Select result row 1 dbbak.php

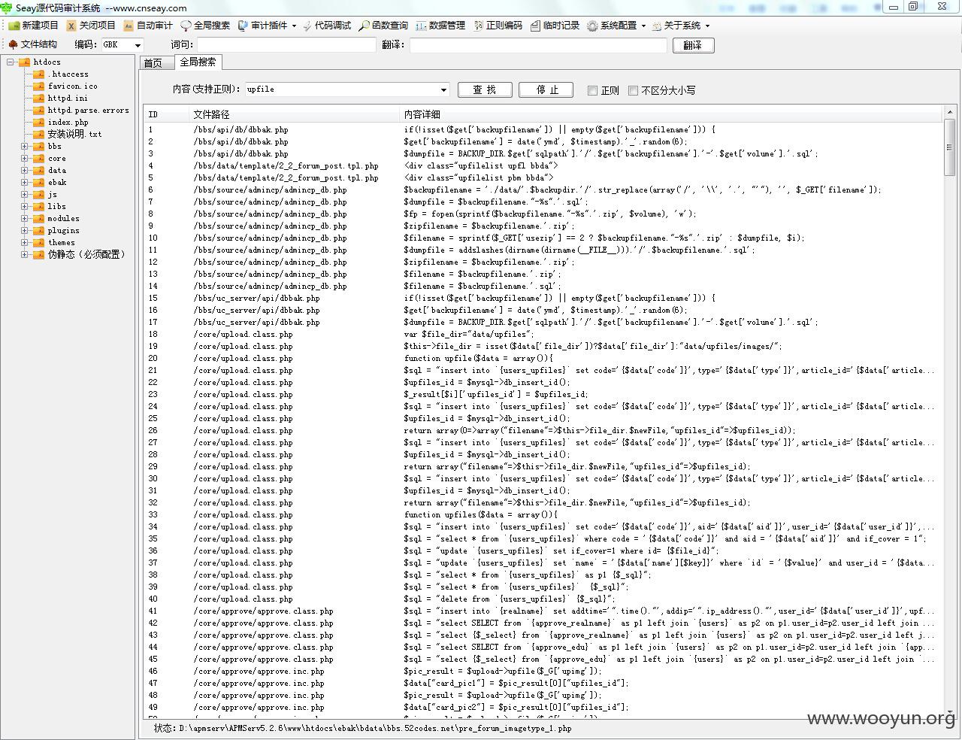click(x=543, y=129)
